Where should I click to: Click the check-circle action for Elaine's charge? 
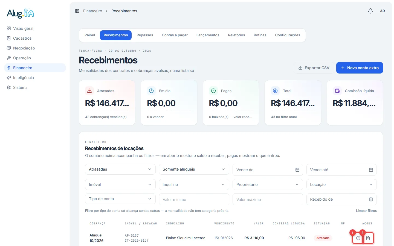click(x=358, y=238)
